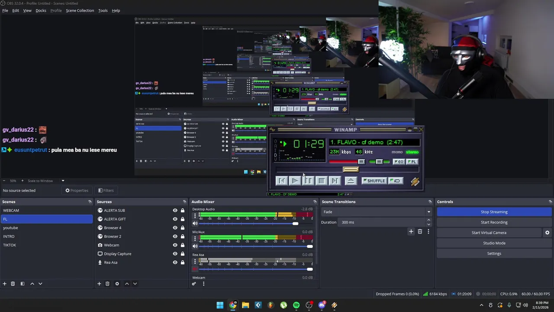
Task: Select the TIKTOK scene
Action: click(46, 245)
